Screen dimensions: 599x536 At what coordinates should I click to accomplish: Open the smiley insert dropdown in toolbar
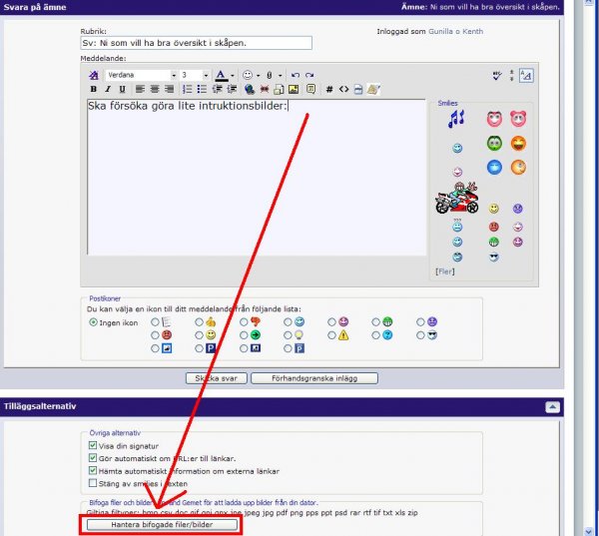tap(251, 75)
